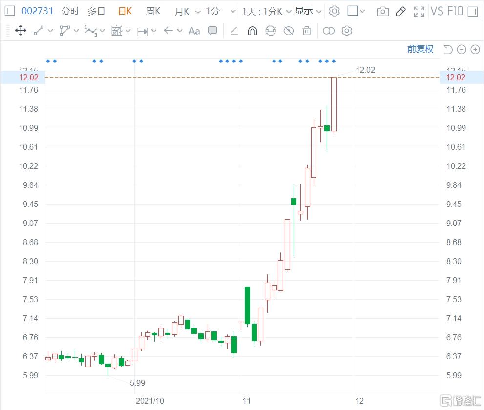Viewport: 484px width, 410px height.
Task: Toggle the overlapping circles overlay icon
Action: click(x=328, y=31)
